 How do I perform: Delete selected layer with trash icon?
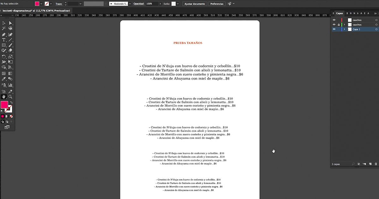pos(376,164)
